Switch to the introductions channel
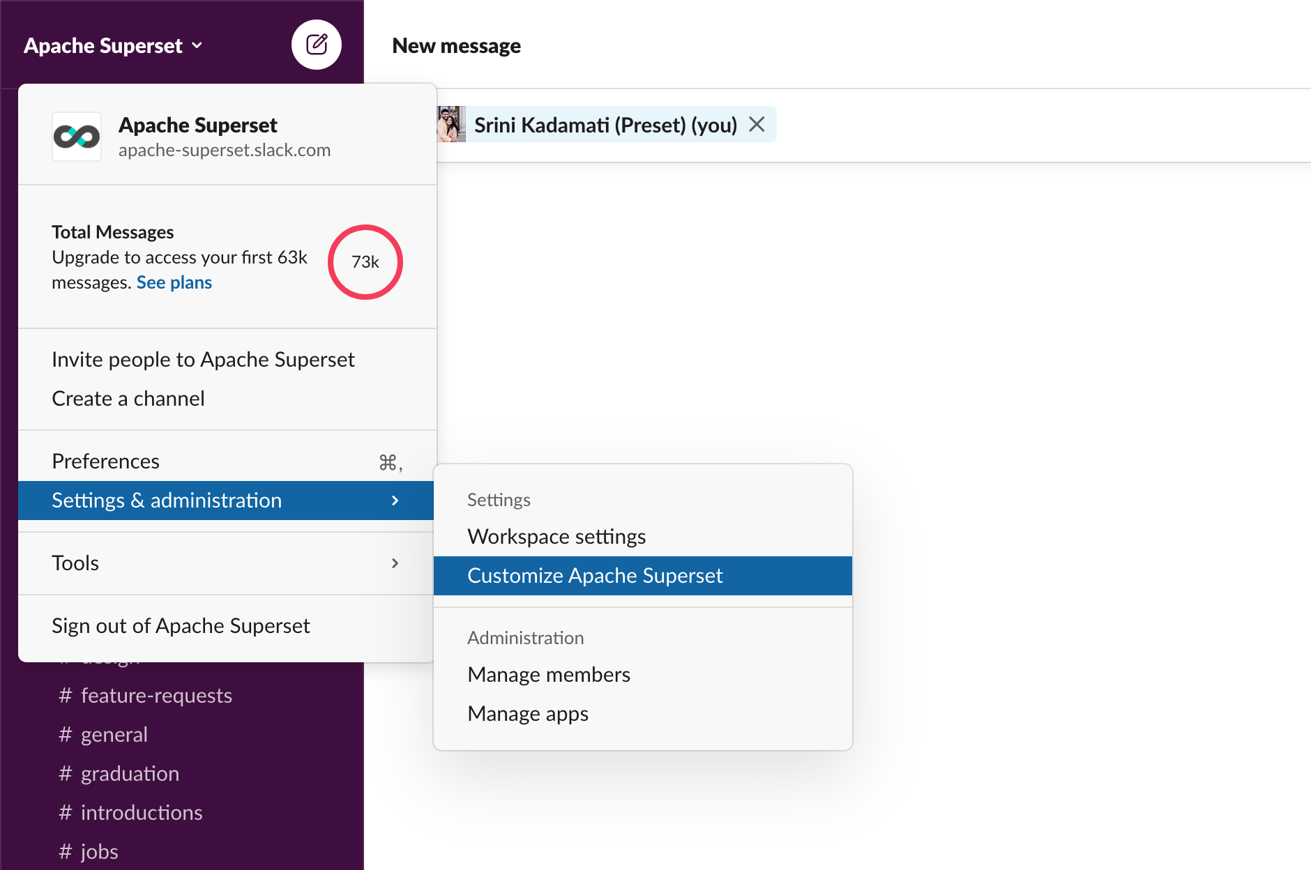This screenshot has height=870, width=1311. (142, 813)
